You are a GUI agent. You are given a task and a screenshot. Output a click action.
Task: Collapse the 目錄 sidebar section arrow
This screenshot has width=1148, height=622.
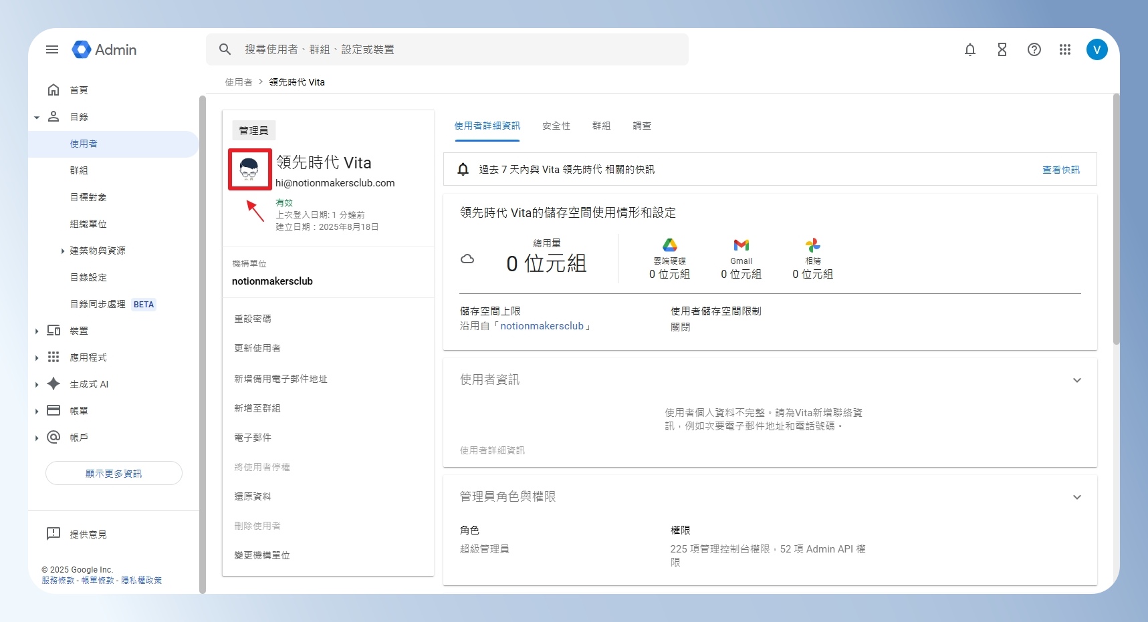37,118
